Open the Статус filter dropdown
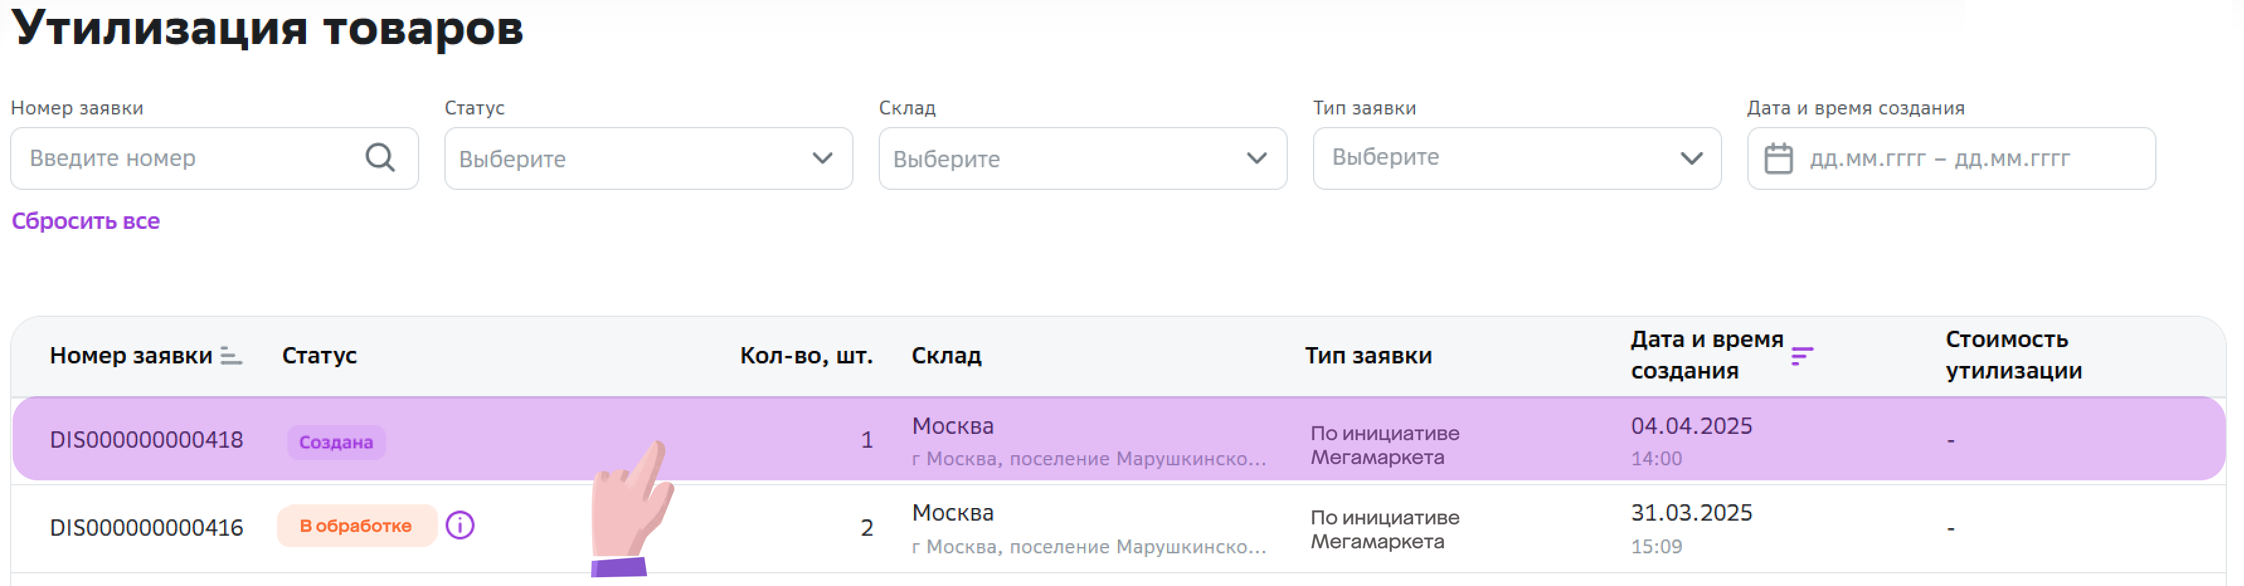This screenshot has height=586, width=2244. [x=648, y=158]
